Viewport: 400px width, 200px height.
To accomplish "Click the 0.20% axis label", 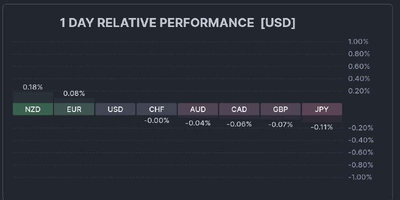I will [x=358, y=90].
